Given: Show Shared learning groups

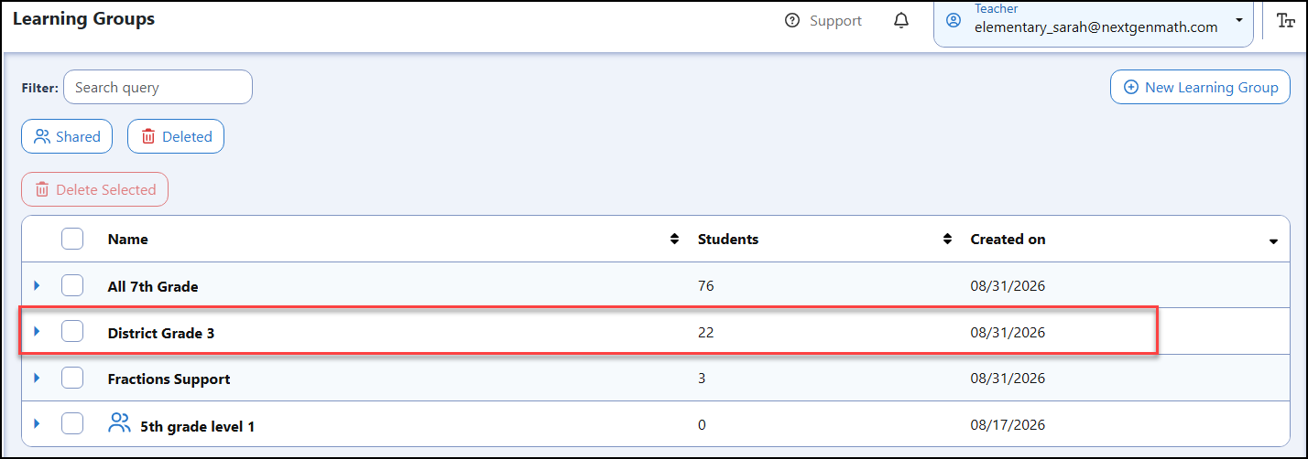Looking at the screenshot, I should pyautogui.click(x=67, y=136).
